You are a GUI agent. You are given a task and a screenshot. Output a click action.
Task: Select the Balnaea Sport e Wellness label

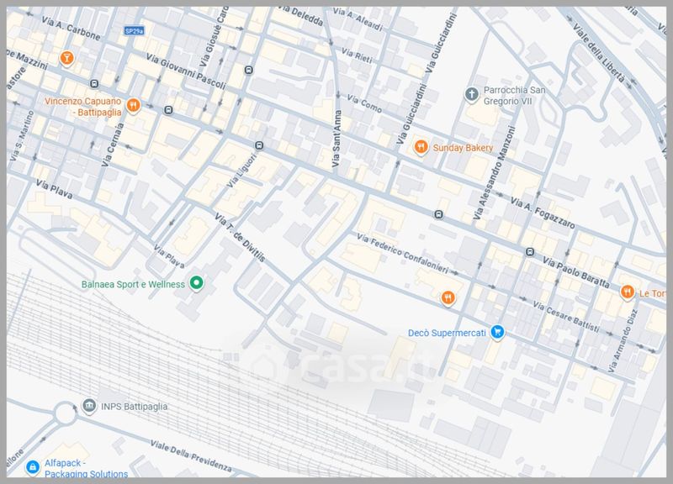click(x=132, y=284)
